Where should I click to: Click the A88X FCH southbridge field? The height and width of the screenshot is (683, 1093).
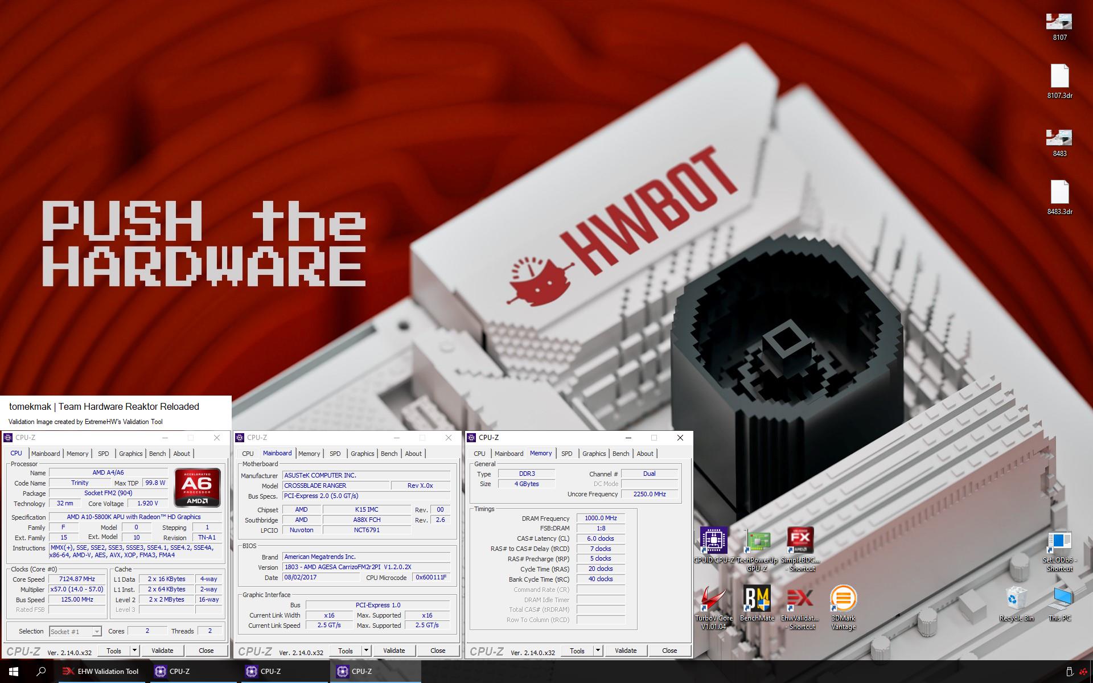pos(367,520)
